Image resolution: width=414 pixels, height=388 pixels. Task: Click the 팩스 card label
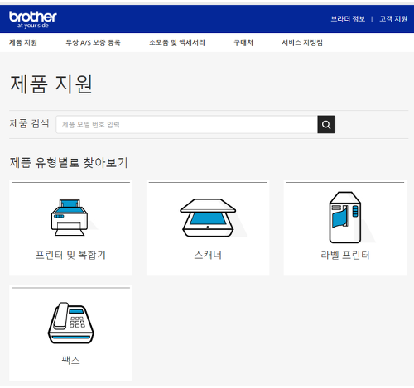point(71,360)
